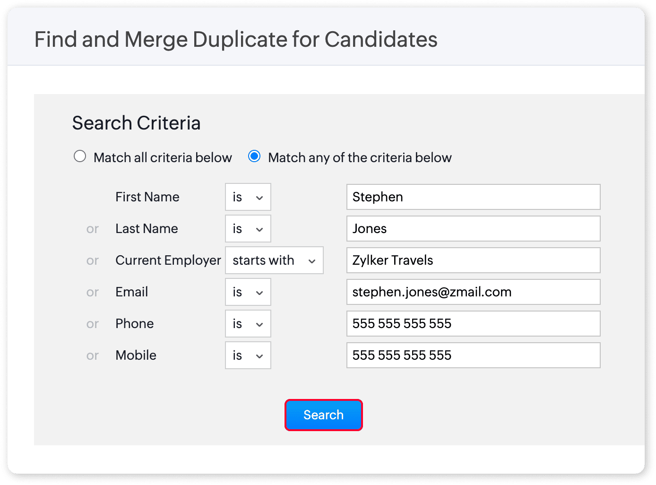Open the Last Name condition dropdown

click(248, 229)
